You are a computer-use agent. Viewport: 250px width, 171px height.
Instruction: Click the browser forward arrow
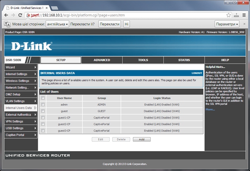coord(13,15)
